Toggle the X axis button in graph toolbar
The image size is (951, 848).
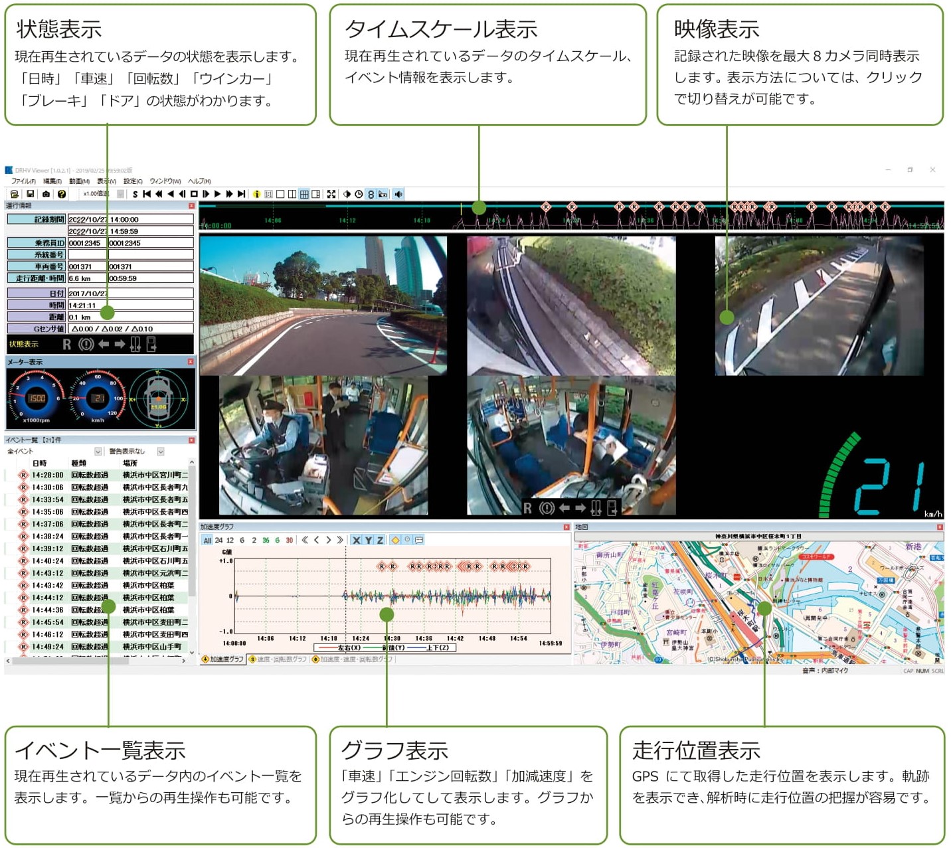pyautogui.click(x=357, y=541)
